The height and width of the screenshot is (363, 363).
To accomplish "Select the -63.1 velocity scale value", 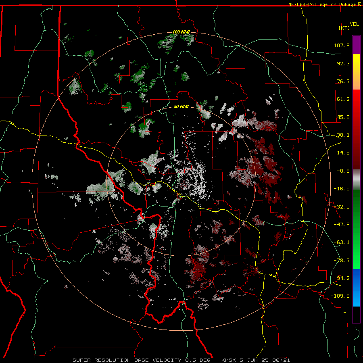I will pos(342,242).
